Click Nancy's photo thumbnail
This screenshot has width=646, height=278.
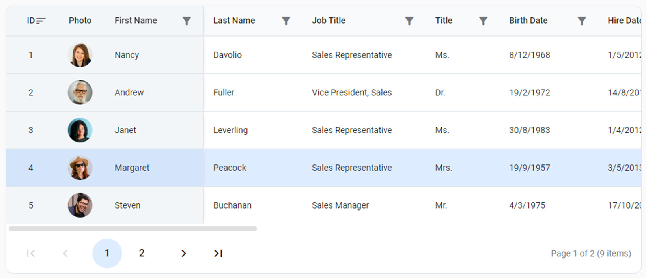pos(80,55)
